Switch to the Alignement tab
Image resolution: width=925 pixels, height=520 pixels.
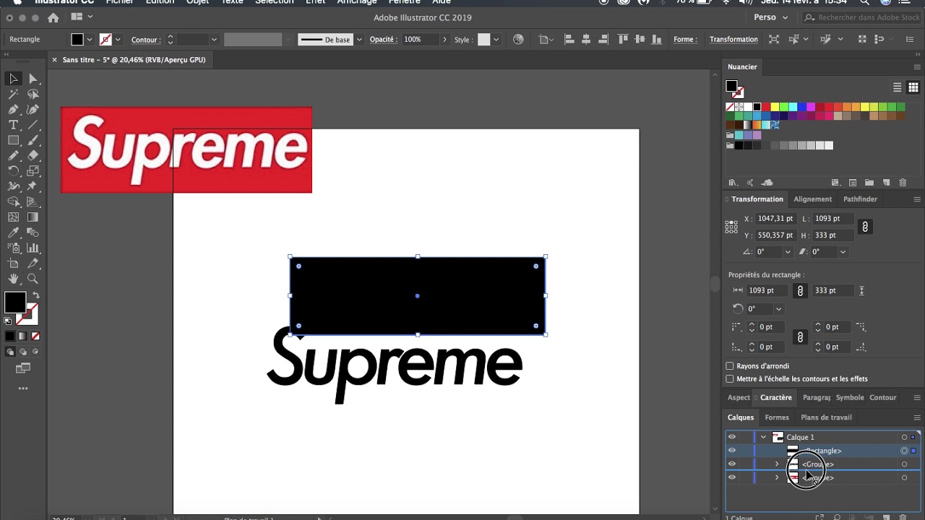pos(813,199)
